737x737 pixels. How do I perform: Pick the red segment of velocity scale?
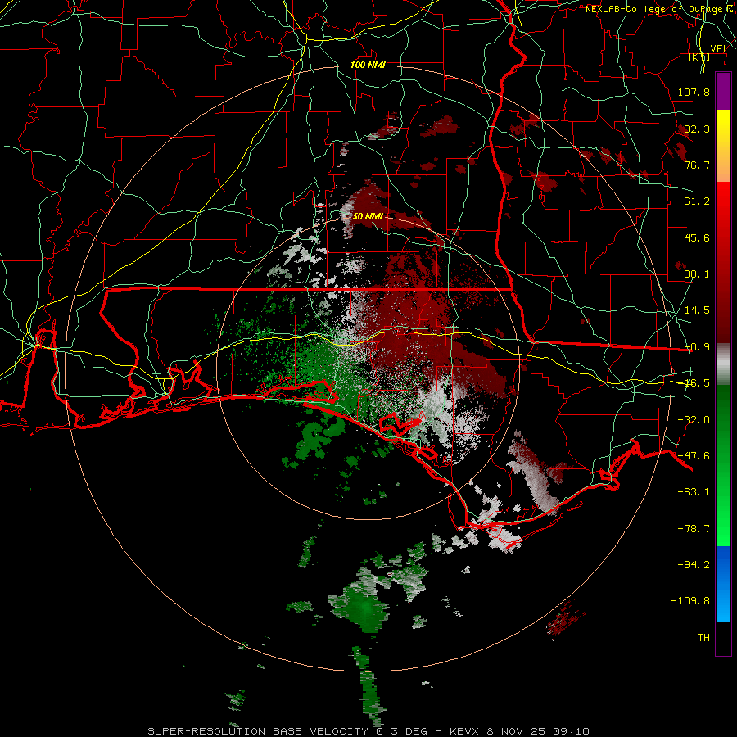[723, 262]
